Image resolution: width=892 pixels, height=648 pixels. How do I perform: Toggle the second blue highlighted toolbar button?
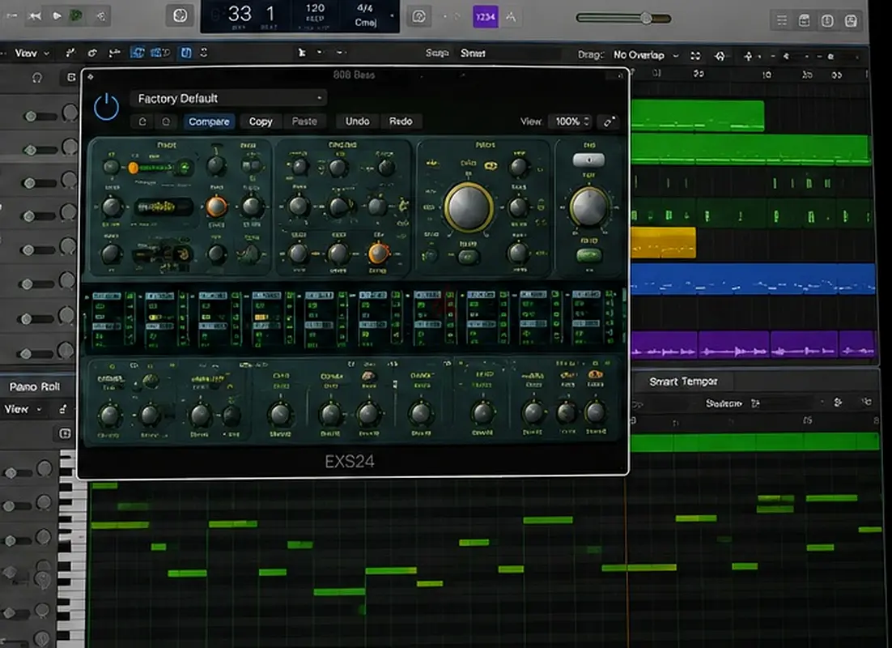tap(160, 53)
